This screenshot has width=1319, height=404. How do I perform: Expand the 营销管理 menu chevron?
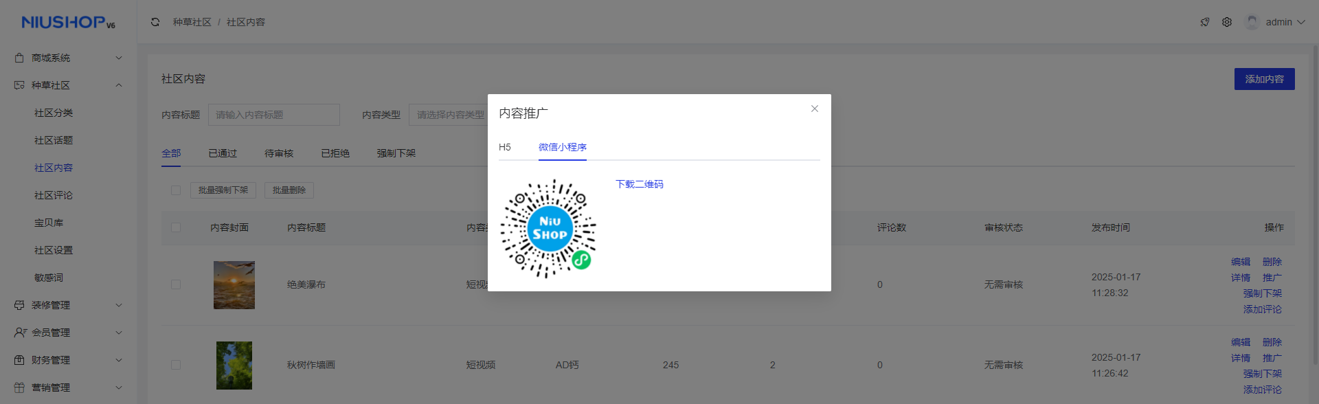119,388
